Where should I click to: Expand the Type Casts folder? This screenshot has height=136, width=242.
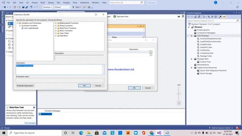(56, 33)
